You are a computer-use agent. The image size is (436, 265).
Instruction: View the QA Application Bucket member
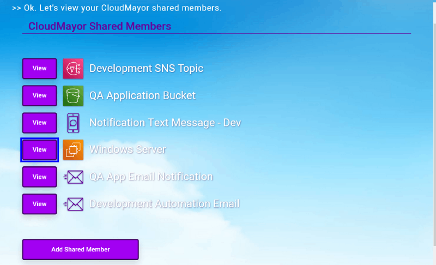[39, 95]
